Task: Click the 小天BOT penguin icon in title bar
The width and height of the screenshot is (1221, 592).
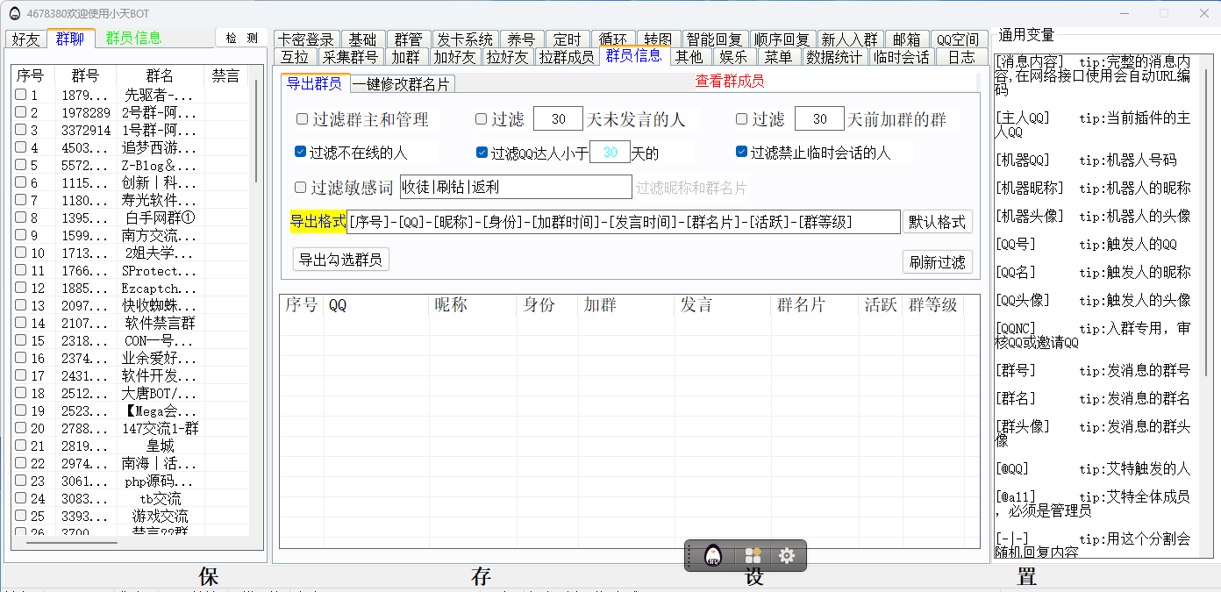Action: coord(15,13)
